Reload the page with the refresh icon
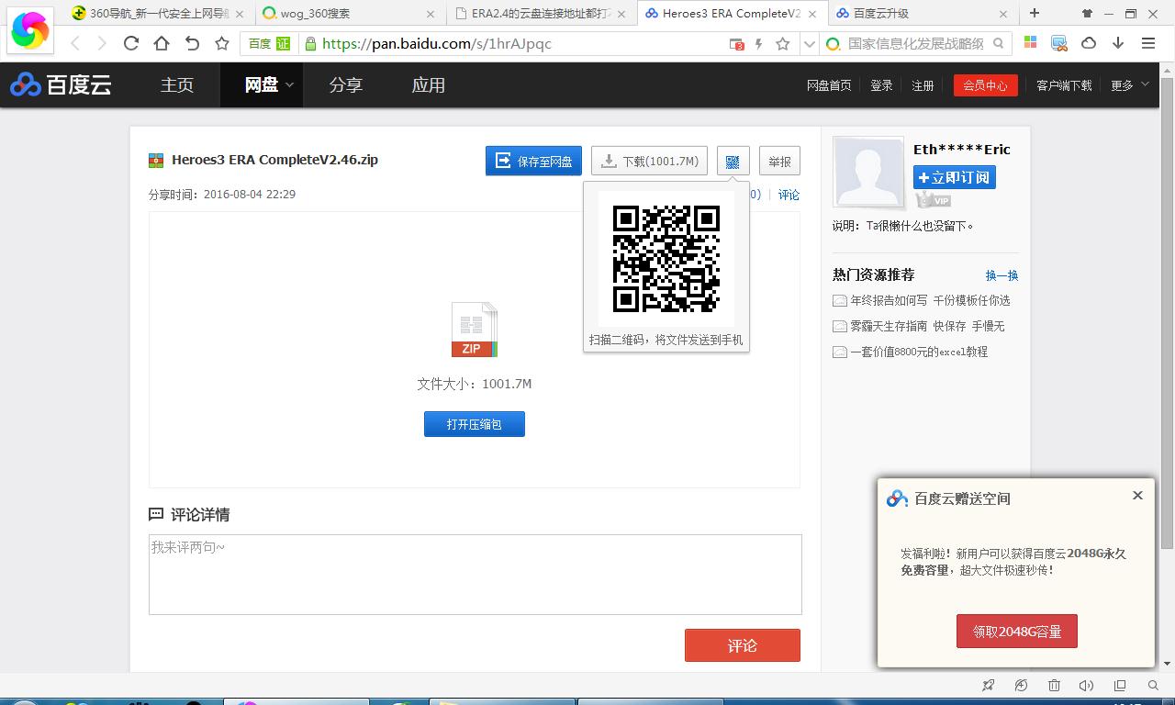This screenshot has width=1175, height=705. point(131,43)
